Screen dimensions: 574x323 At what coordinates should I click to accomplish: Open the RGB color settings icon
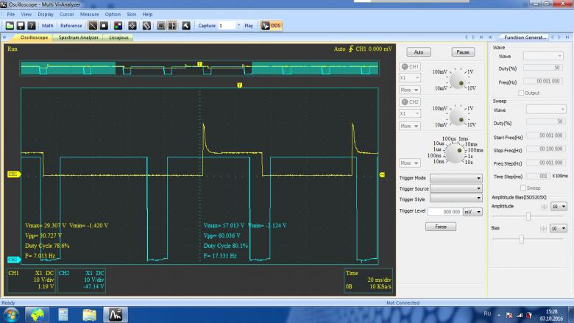118,26
